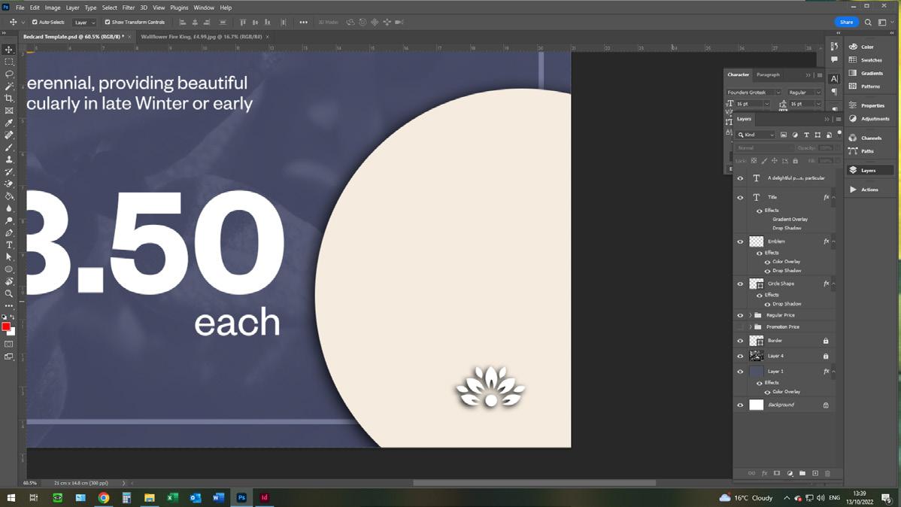This screenshot has height=507, width=901.
Task: Select the Hand tool
Action: point(8,281)
